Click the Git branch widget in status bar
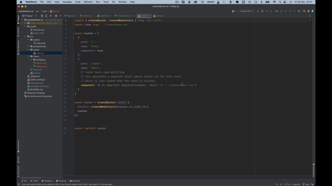The width and height of the screenshot is (332, 186). pyautogui.click(x=306, y=184)
